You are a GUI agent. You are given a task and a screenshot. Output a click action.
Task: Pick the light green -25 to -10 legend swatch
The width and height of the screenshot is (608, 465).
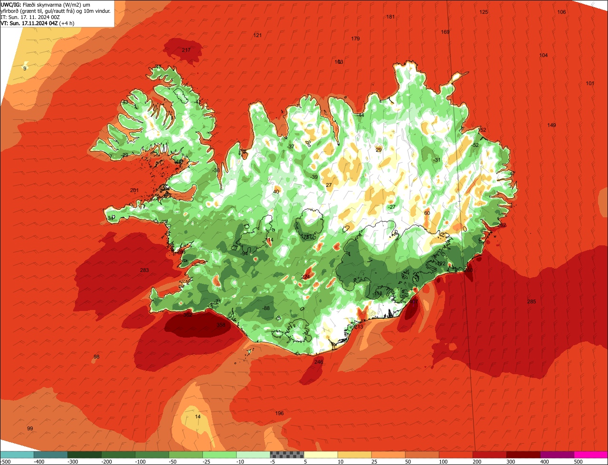point(219,455)
